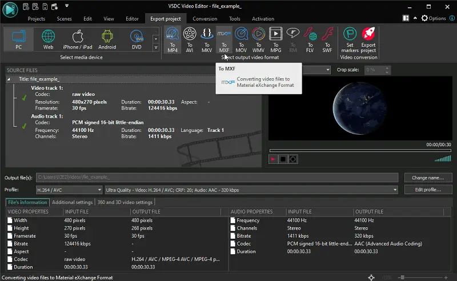Switch to Additional settings tab
The width and height of the screenshot is (457, 281).
(73, 202)
